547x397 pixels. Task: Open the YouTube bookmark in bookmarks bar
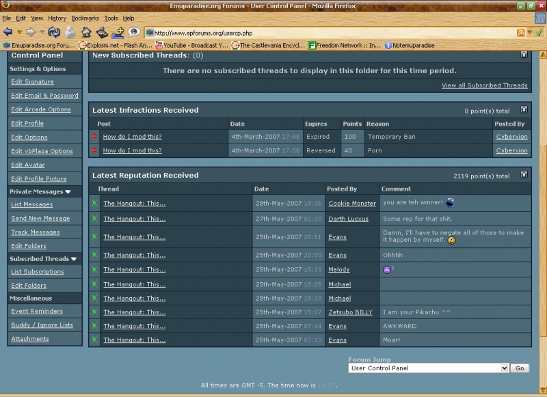[191, 45]
